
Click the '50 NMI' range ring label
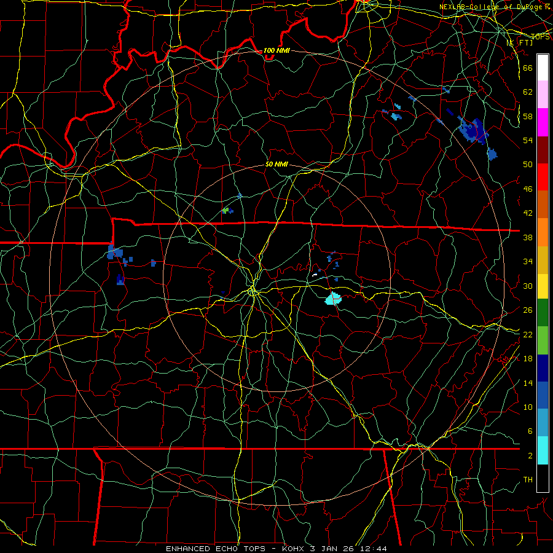point(276,164)
